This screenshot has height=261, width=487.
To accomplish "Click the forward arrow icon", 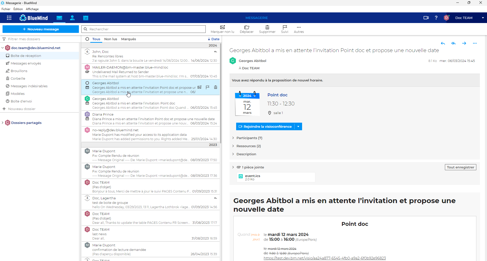I will pyautogui.click(x=464, y=43).
